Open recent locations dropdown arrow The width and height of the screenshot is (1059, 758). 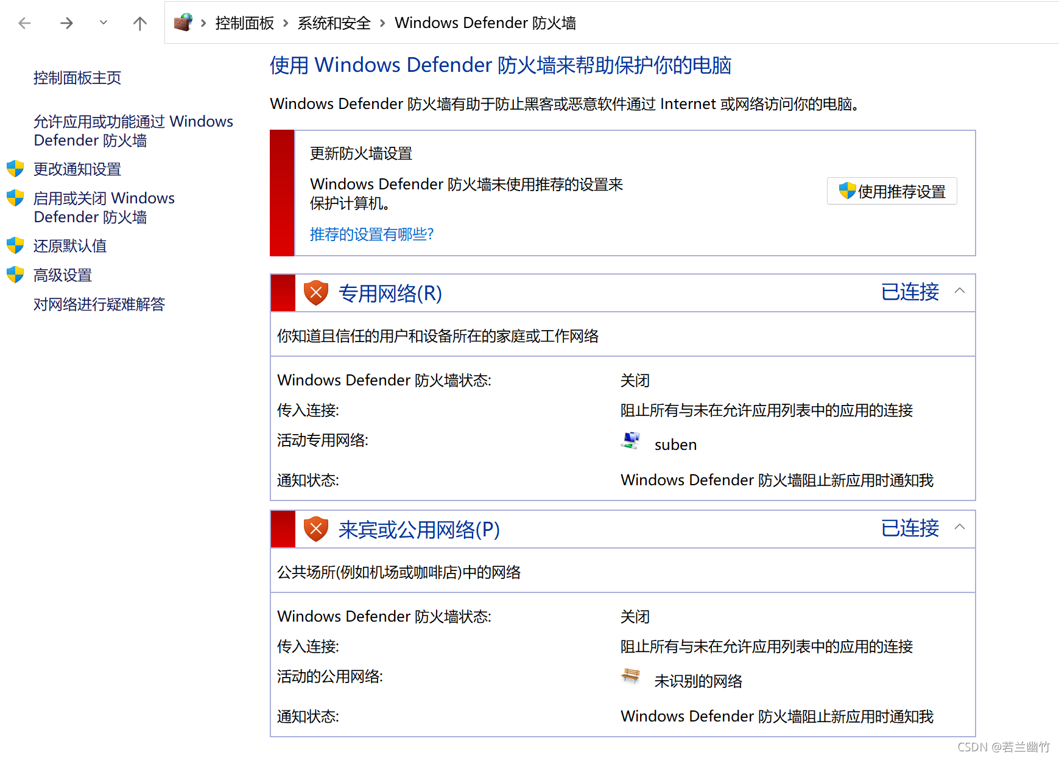(x=104, y=23)
